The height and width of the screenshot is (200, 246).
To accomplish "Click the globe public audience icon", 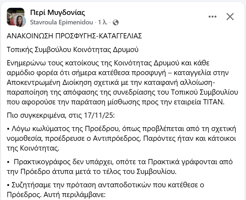I will 116,22.
